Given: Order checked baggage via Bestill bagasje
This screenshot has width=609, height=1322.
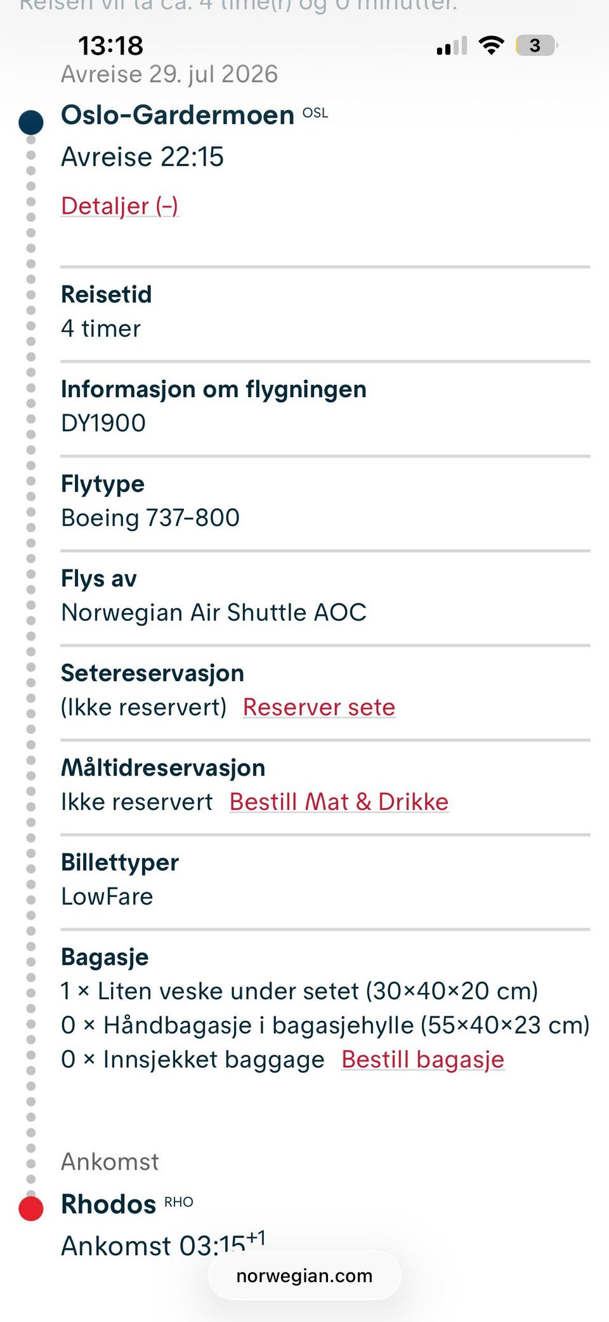Looking at the screenshot, I should (422, 1059).
